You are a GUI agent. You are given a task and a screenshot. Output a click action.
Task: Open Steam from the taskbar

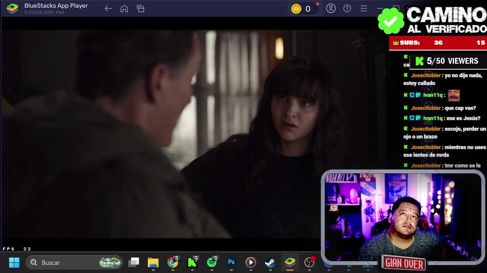[x=270, y=262]
